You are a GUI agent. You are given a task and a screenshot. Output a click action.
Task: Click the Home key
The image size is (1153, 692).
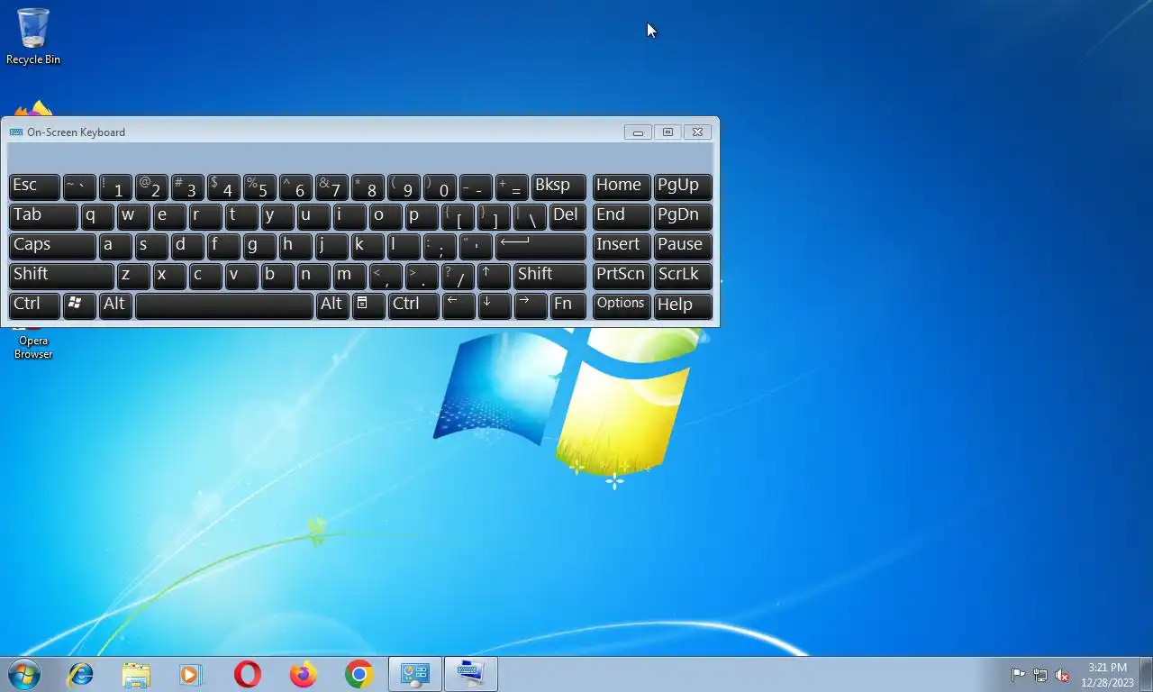(x=622, y=187)
